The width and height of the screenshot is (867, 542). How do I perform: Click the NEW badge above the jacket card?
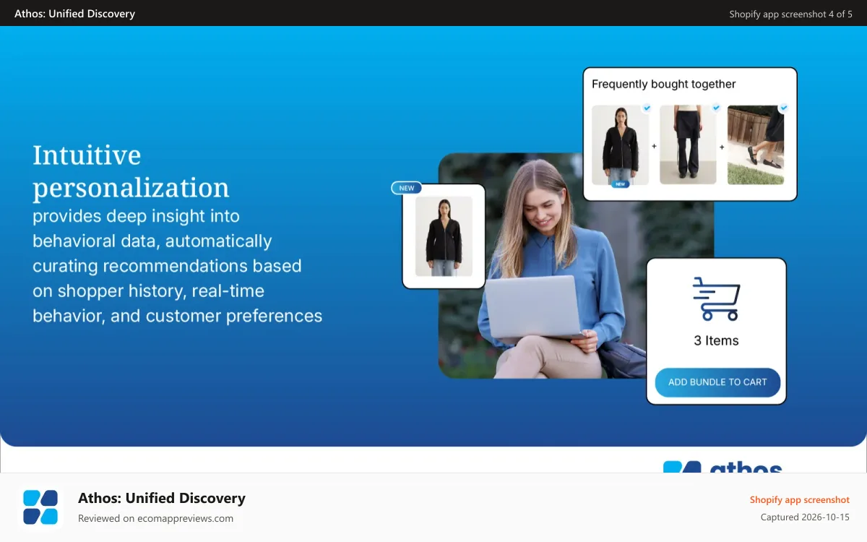click(407, 188)
